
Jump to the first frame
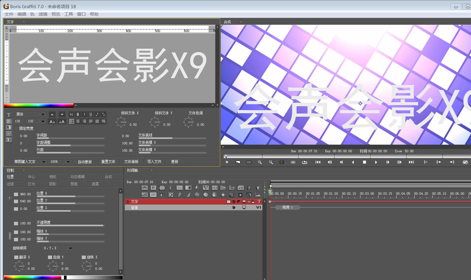(x=318, y=162)
